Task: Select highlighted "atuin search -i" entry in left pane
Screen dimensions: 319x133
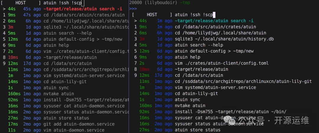Action: pyautogui.click(x=83, y=9)
